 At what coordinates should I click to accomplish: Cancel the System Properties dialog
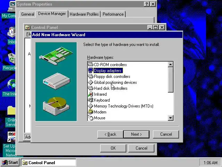pyautogui.click(x=141, y=148)
